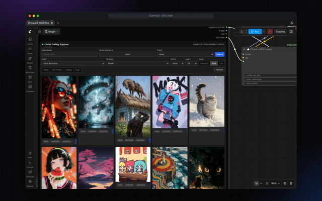The image size is (322, 201).
Task: Select the blue lightning dragon thumbnail
Action: [x=96, y=102]
